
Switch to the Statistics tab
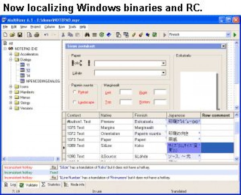point(51,185)
